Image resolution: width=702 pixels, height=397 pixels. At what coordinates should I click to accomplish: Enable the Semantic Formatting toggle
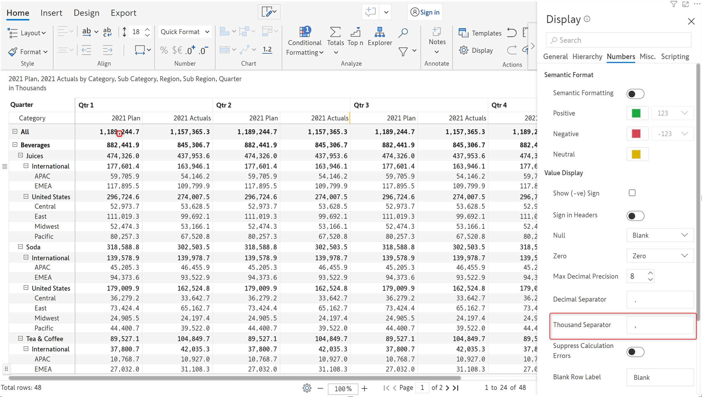[635, 94]
